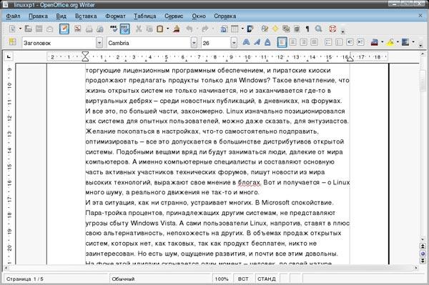The image size is (429, 285).
Task: Expand the Paste options arrow
Action: coord(167,29)
